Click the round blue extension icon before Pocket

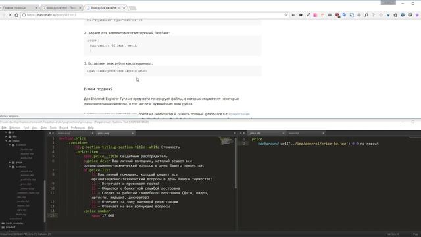[403, 15]
